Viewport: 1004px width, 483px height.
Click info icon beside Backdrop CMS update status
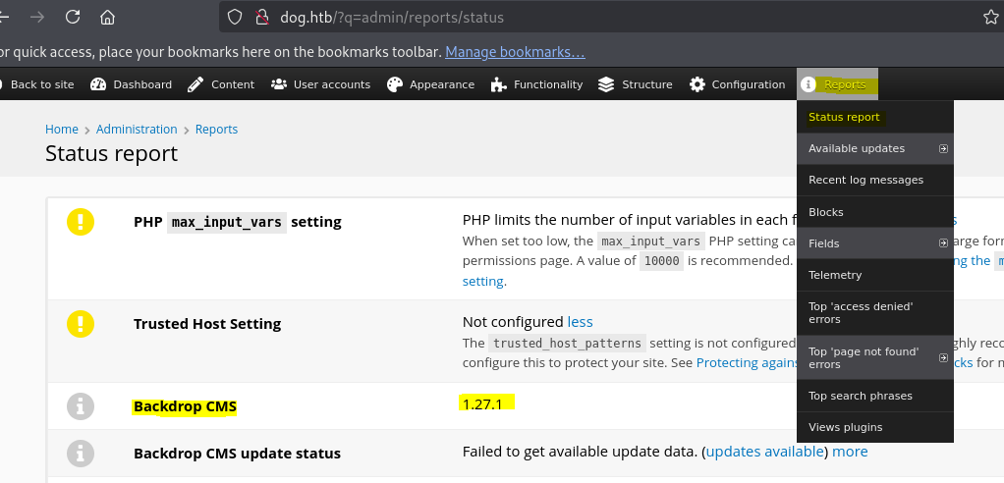(x=80, y=453)
